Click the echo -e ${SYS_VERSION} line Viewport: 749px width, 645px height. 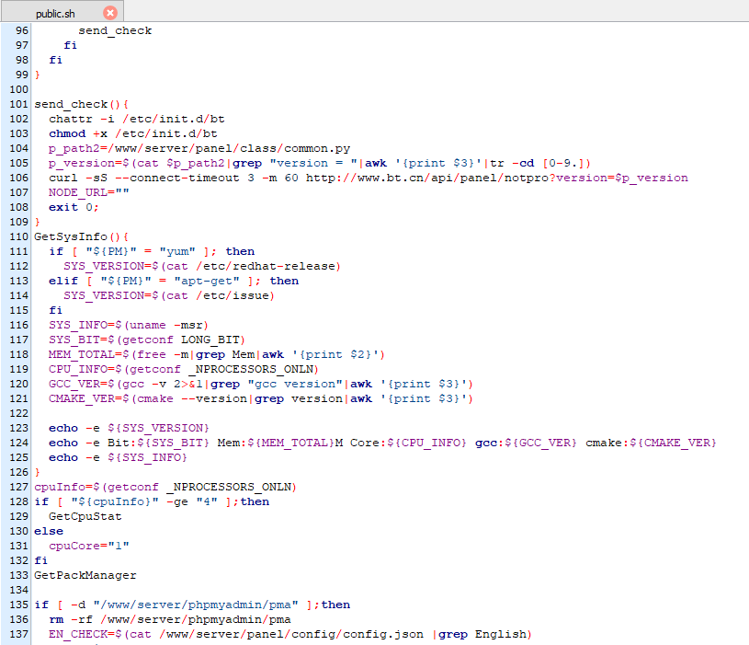pyautogui.click(x=129, y=429)
